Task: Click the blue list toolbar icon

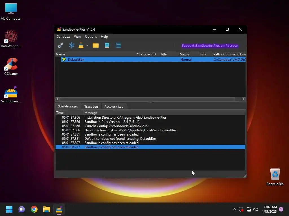Action: [x=118, y=45]
